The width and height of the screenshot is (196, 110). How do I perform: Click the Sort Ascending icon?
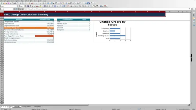pos(58,3)
